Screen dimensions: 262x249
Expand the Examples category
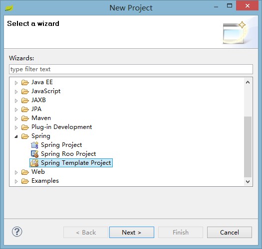click(x=16, y=181)
